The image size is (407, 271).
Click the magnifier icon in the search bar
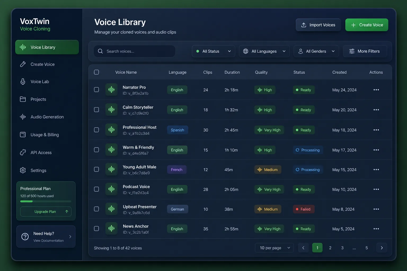pyautogui.click(x=100, y=51)
